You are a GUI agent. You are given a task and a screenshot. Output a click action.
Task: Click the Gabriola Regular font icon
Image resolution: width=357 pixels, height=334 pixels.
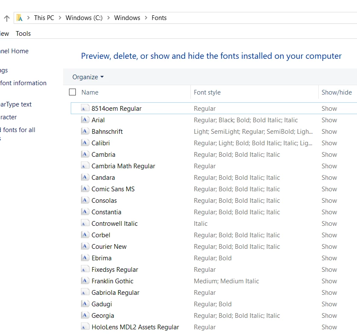[85, 292]
